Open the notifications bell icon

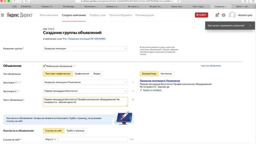point(217,15)
